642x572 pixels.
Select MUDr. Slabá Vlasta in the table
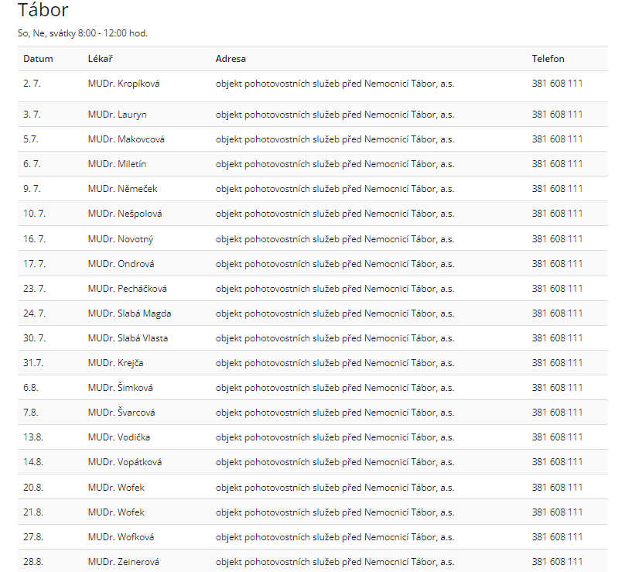(128, 338)
